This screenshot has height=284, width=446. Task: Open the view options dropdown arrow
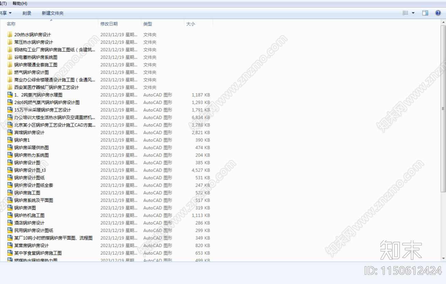413,13
